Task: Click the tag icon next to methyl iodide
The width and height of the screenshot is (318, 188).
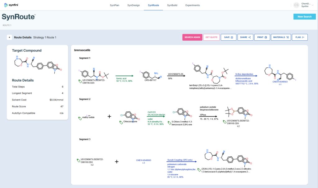Action: tap(80, 118)
